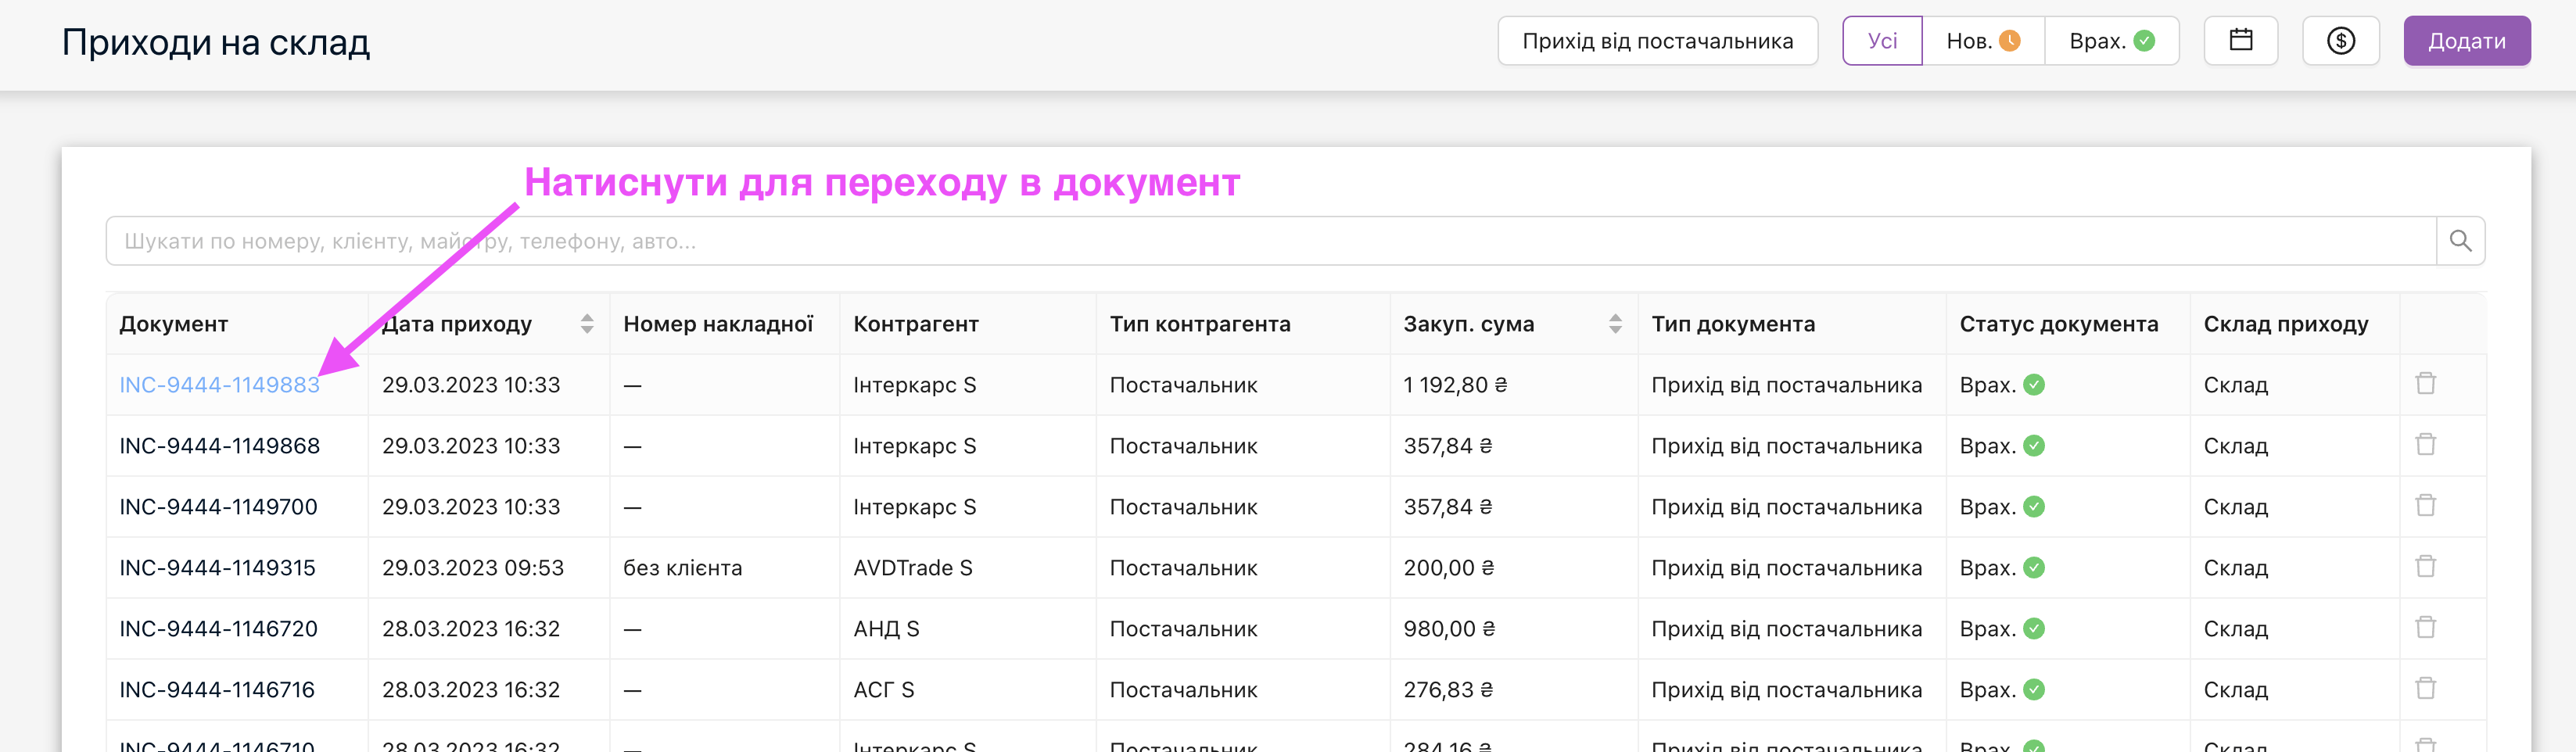Select the 'Усі' status filter

[1881, 41]
